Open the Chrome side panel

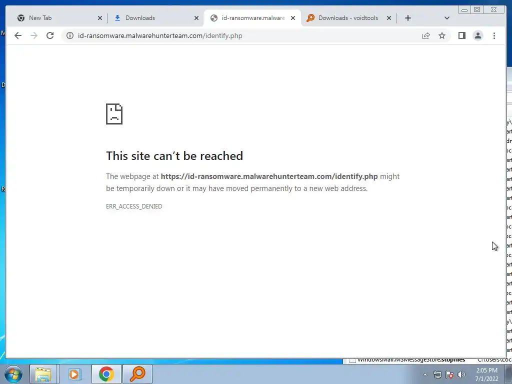(x=461, y=35)
